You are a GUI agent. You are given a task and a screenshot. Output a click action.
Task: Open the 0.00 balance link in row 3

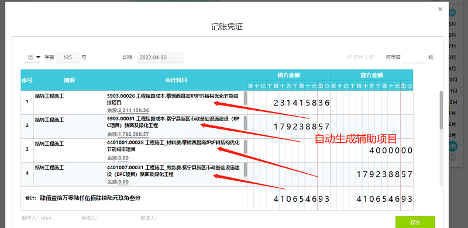point(123,158)
